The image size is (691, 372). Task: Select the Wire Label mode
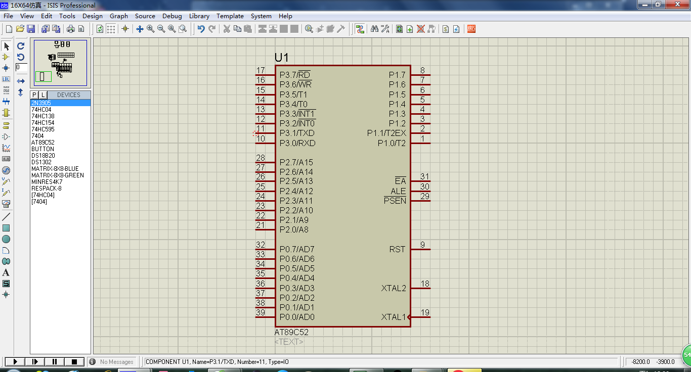point(6,79)
